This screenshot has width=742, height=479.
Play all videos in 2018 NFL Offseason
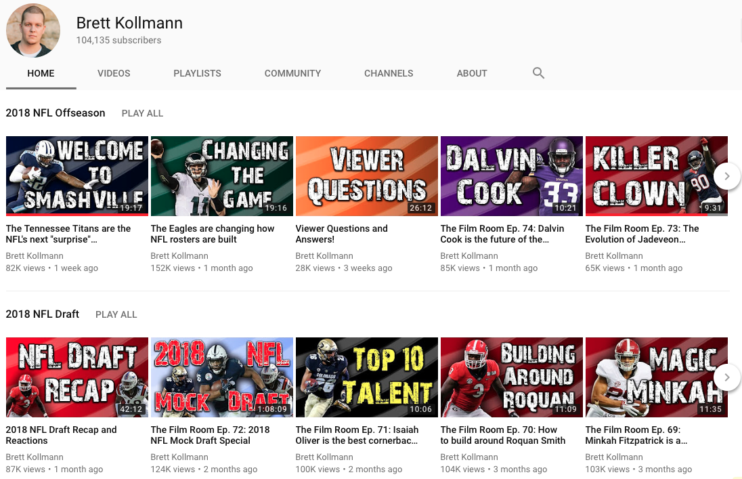click(142, 113)
